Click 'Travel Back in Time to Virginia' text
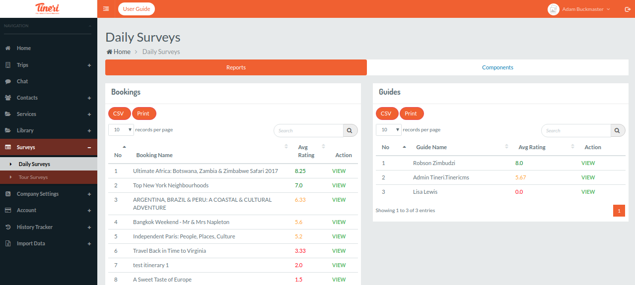Viewport: 635px width, 285px height. 169,251
